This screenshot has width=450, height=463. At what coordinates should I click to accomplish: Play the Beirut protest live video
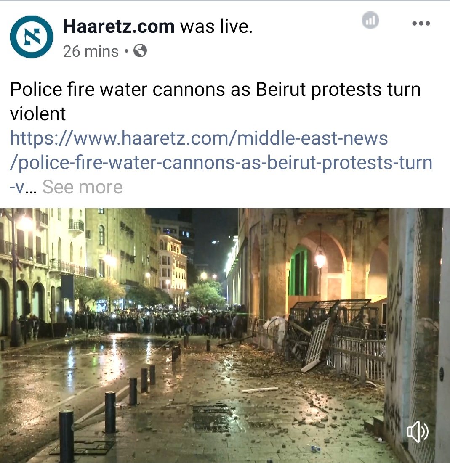(x=225, y=336)
